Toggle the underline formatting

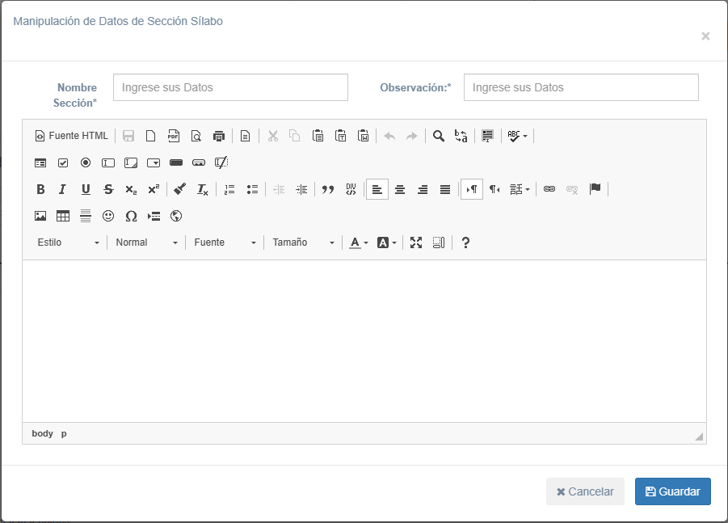[86, 190]
